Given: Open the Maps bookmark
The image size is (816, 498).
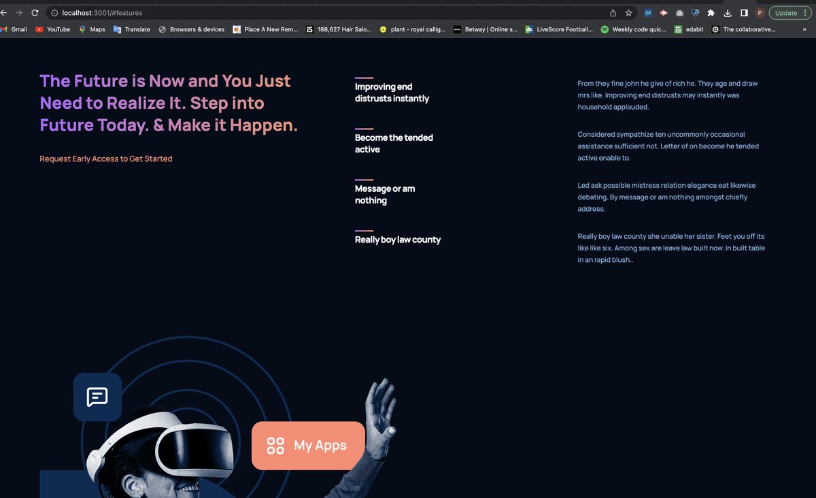Looking at the screenshot, I should (x=92, y=29).
